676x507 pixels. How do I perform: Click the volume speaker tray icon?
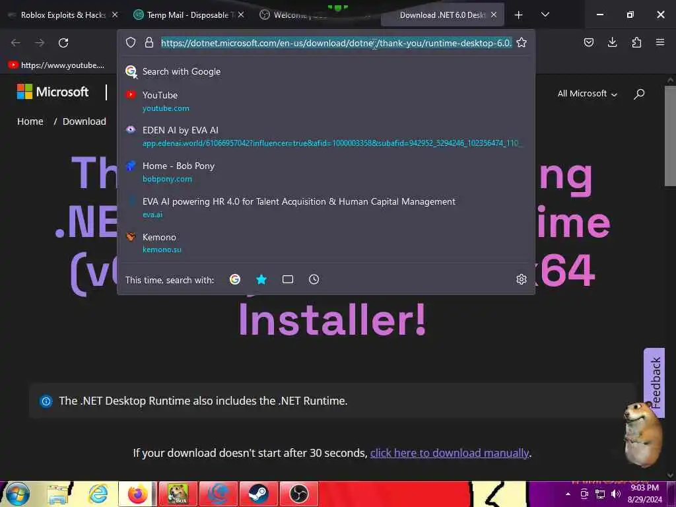[x=616, y=494]
